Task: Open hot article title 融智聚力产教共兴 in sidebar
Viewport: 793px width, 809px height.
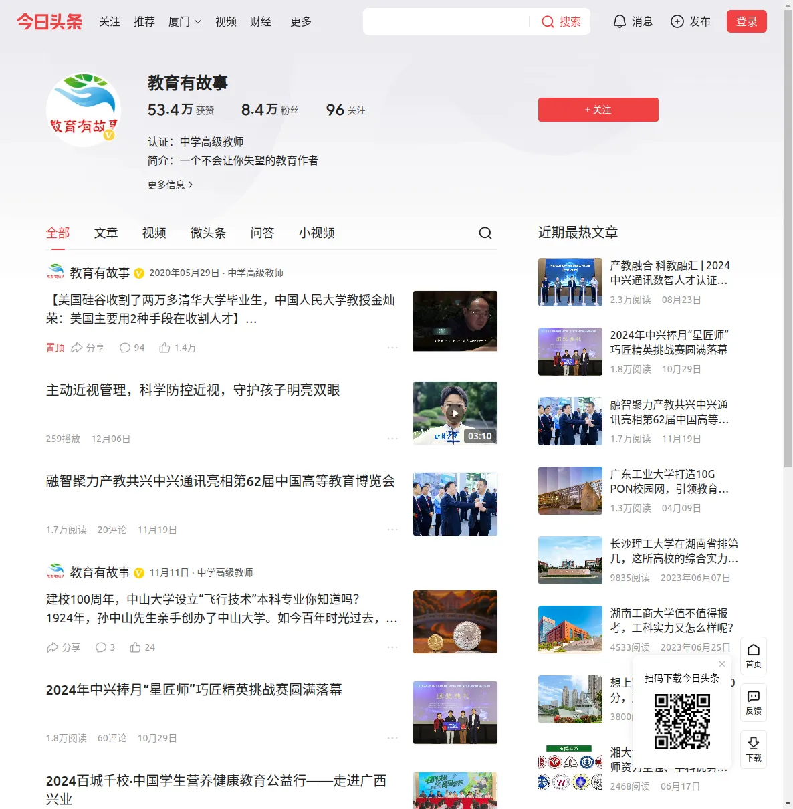Action: [x=669, y=412]
